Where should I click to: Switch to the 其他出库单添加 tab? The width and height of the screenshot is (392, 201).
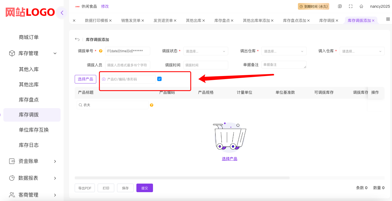tap(256, 20)
